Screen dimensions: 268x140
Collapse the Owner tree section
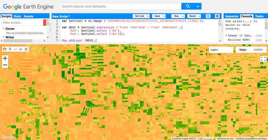coord(4,28)
